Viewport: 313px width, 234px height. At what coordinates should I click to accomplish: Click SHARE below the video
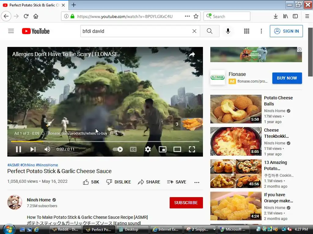point(149,182)
